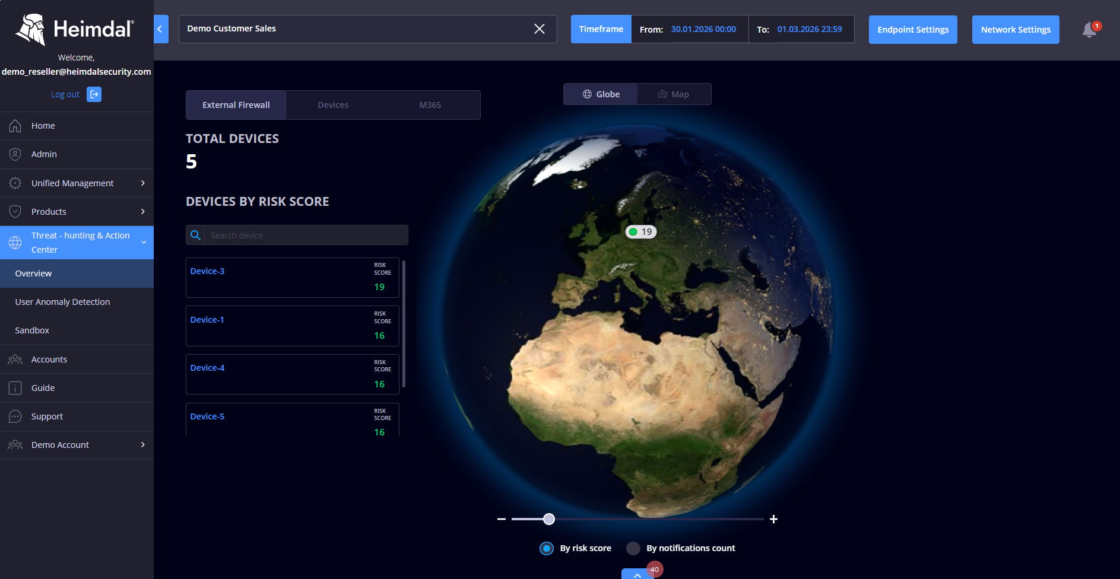The image size is (1120, 579).
Task: Click the Heimdal logo
Action: point(75,29)
